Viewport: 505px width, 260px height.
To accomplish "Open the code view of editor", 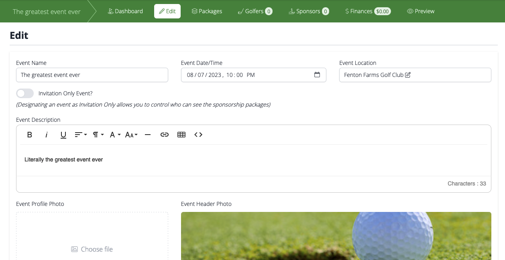I will point(198,135).
